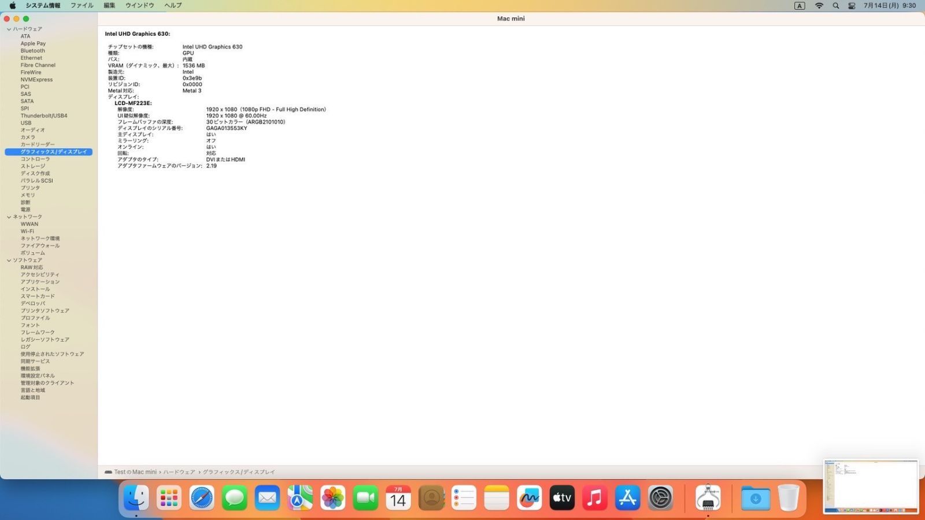Open Finder from the Dock
This screenshot has width=925, height=520.
[136, 497]
